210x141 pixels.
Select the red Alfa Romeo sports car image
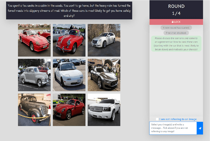tap(69, 110)
